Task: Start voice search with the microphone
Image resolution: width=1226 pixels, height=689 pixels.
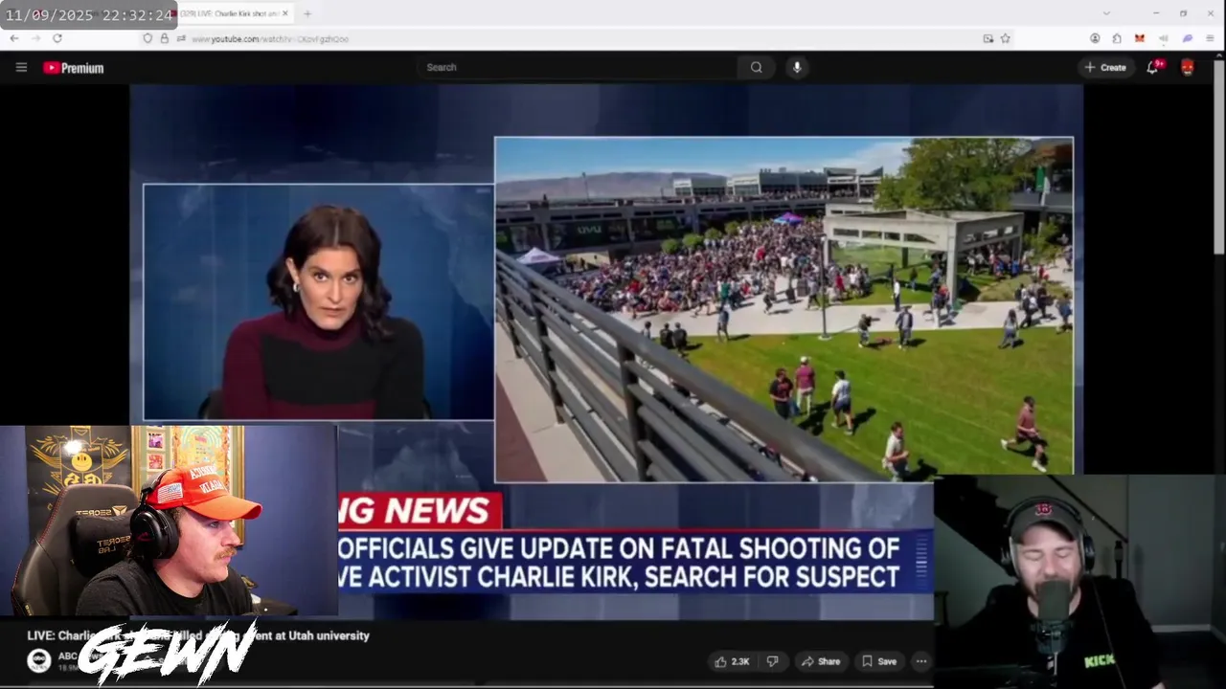Action: [x=797, y=67]
